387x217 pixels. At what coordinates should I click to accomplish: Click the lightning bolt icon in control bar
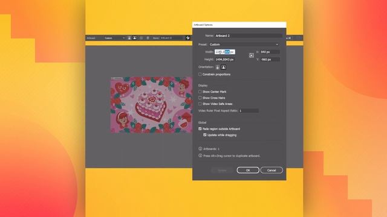[x=188, y=38]
